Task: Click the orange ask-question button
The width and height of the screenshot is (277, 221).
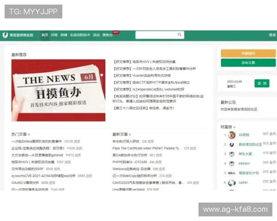Action: point(248,53)
